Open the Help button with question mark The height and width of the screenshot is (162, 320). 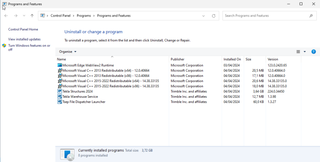(313, 52)
